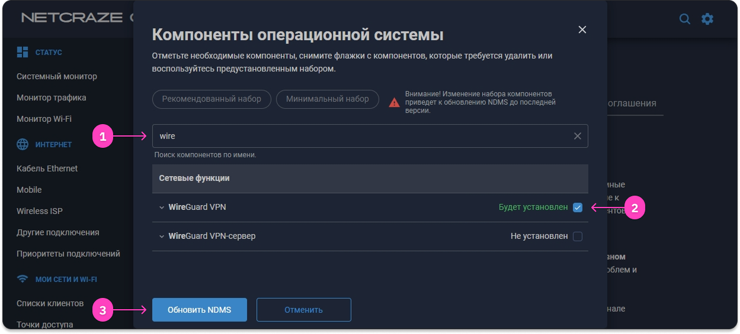Screen dimensions: 740x334
Task: Select Минимальный набор preset
Action: (x=327, y=99)
